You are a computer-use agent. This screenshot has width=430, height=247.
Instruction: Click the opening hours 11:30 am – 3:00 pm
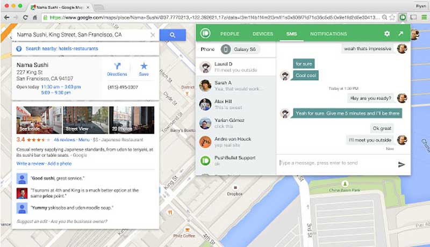pyautogui.click(x=61, y=87)
